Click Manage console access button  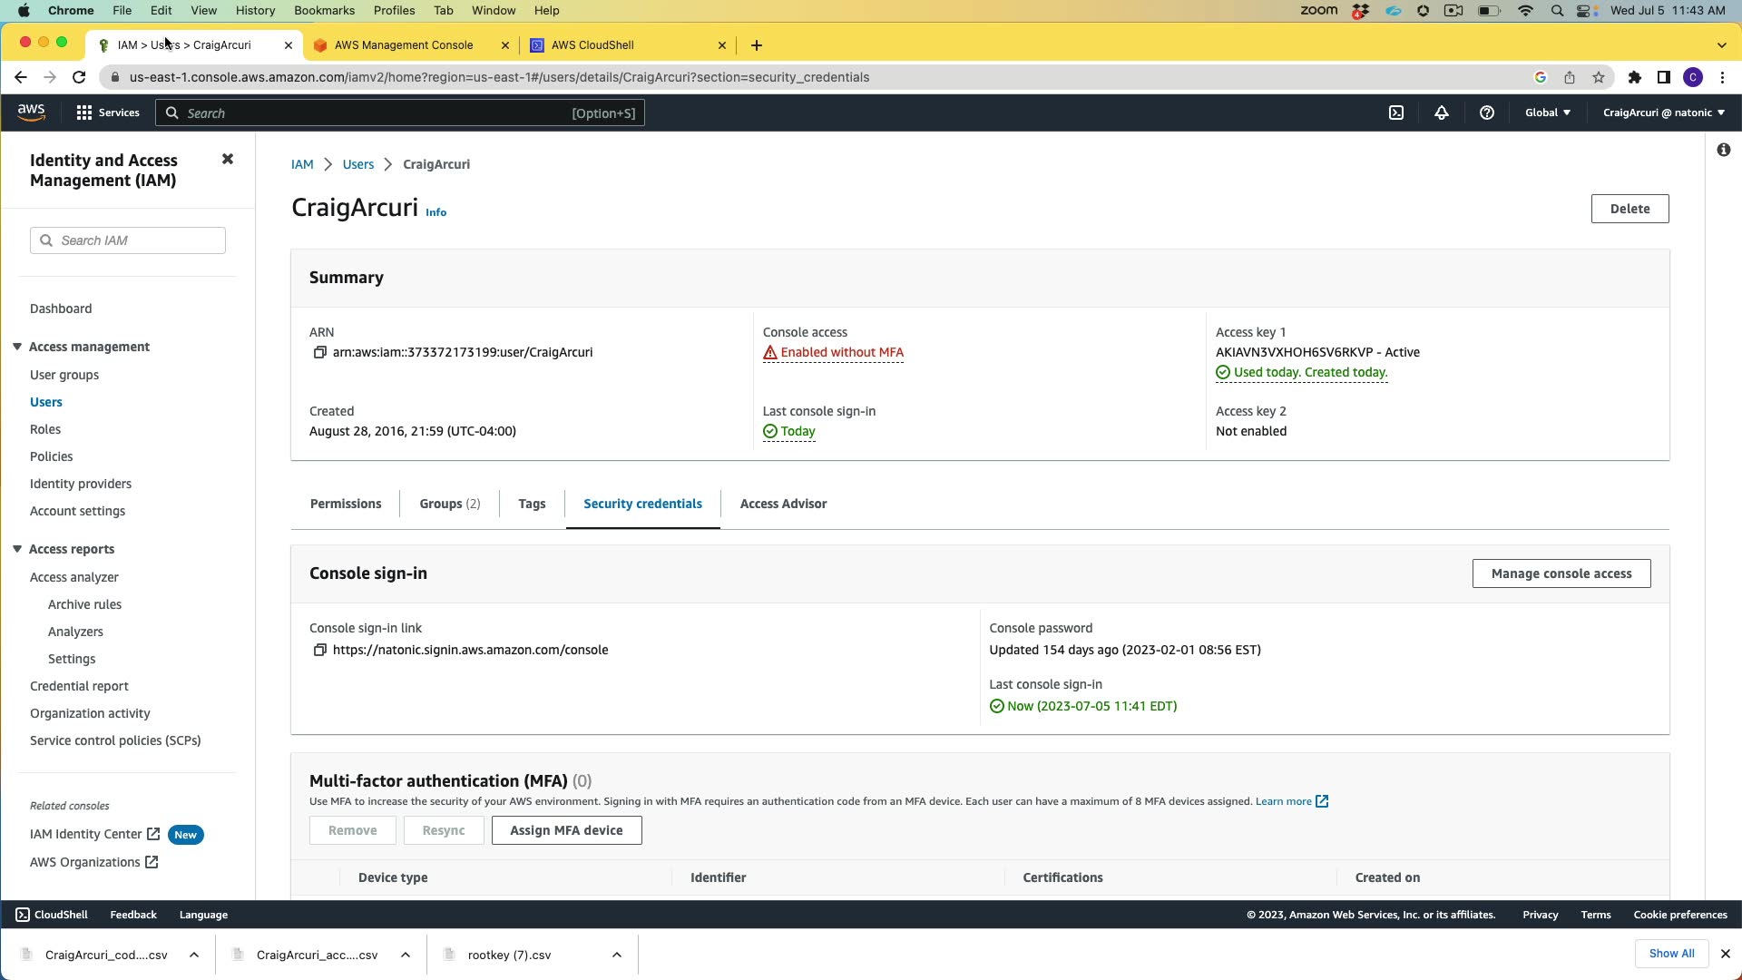[1561, 573]
